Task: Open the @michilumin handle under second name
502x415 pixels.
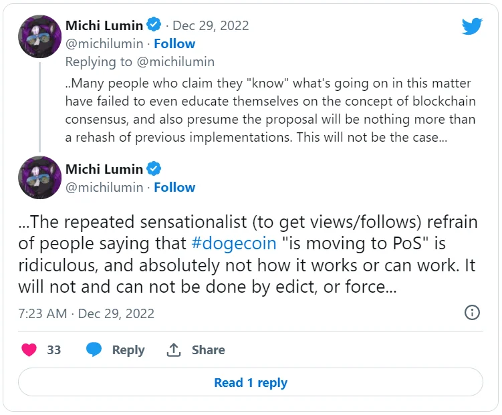Action: click(x=104, y=187)
